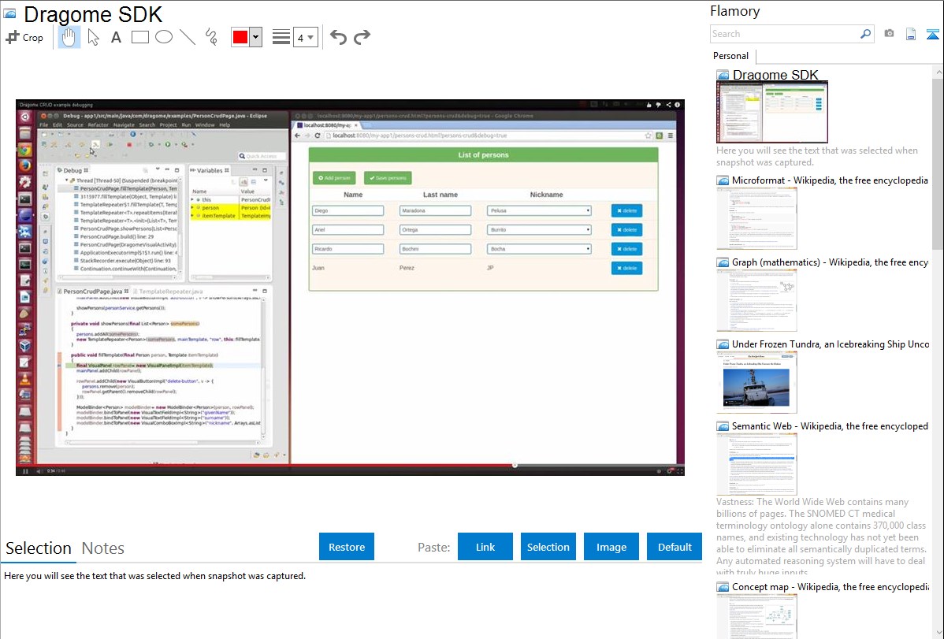Viewport: 944px width, 639px height.
Task: Click icon beside Semantic Web title
Action: point(723,426)
